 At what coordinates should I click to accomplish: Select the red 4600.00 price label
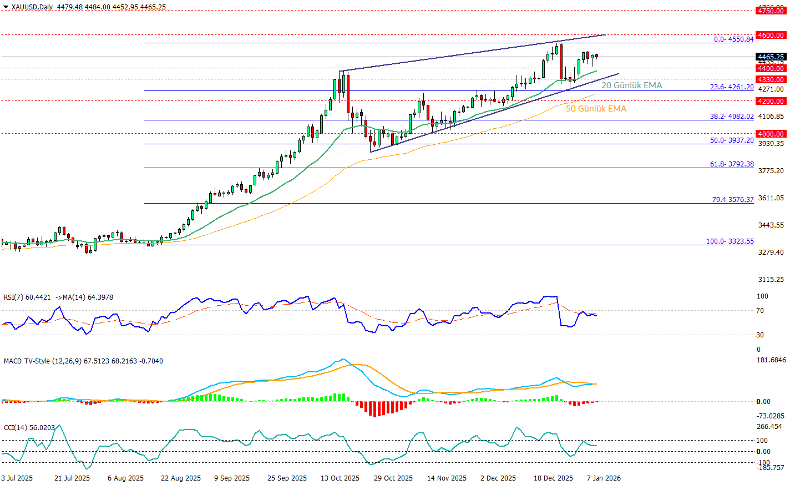click(771, 35)
